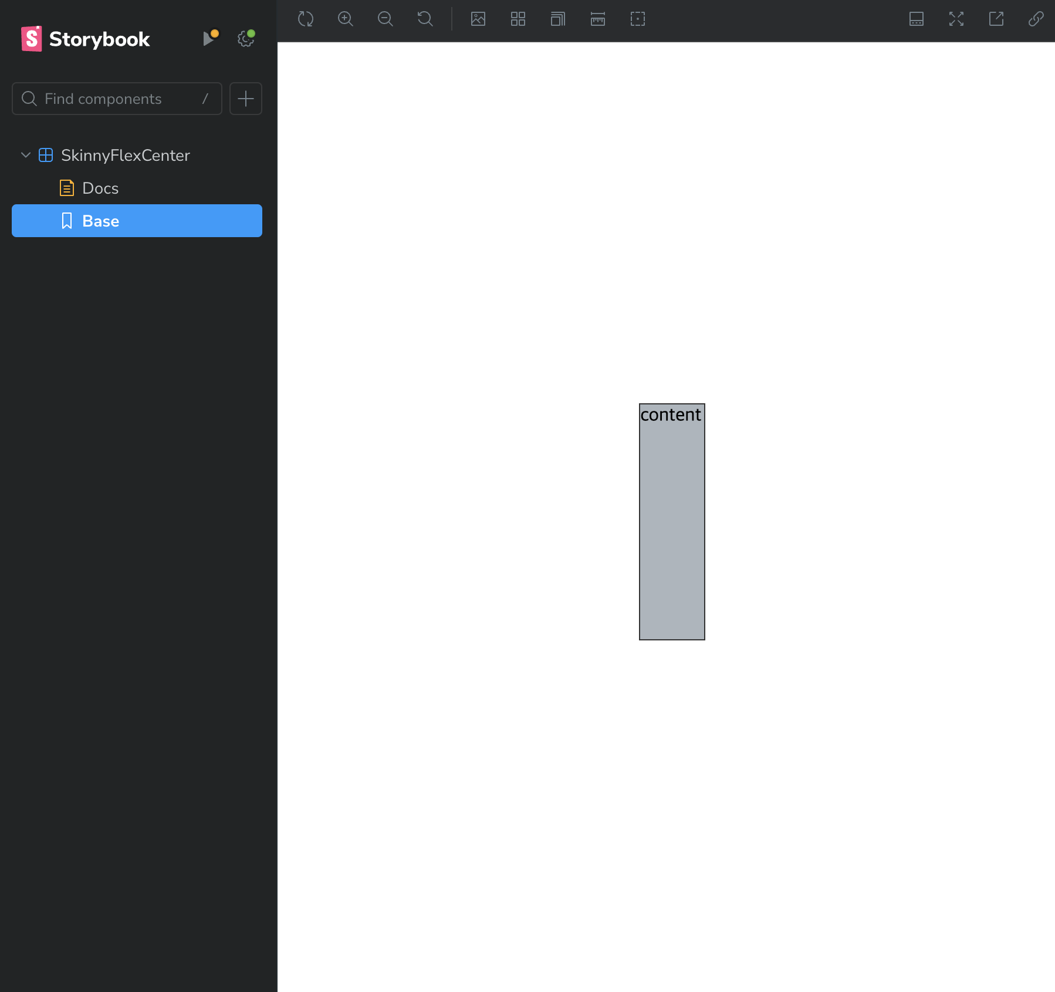Zoom out of the story preview

[386, 19]
